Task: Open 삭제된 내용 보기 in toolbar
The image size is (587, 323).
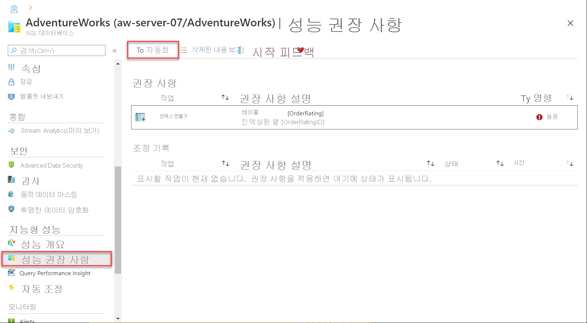Action: coord(217,50)
